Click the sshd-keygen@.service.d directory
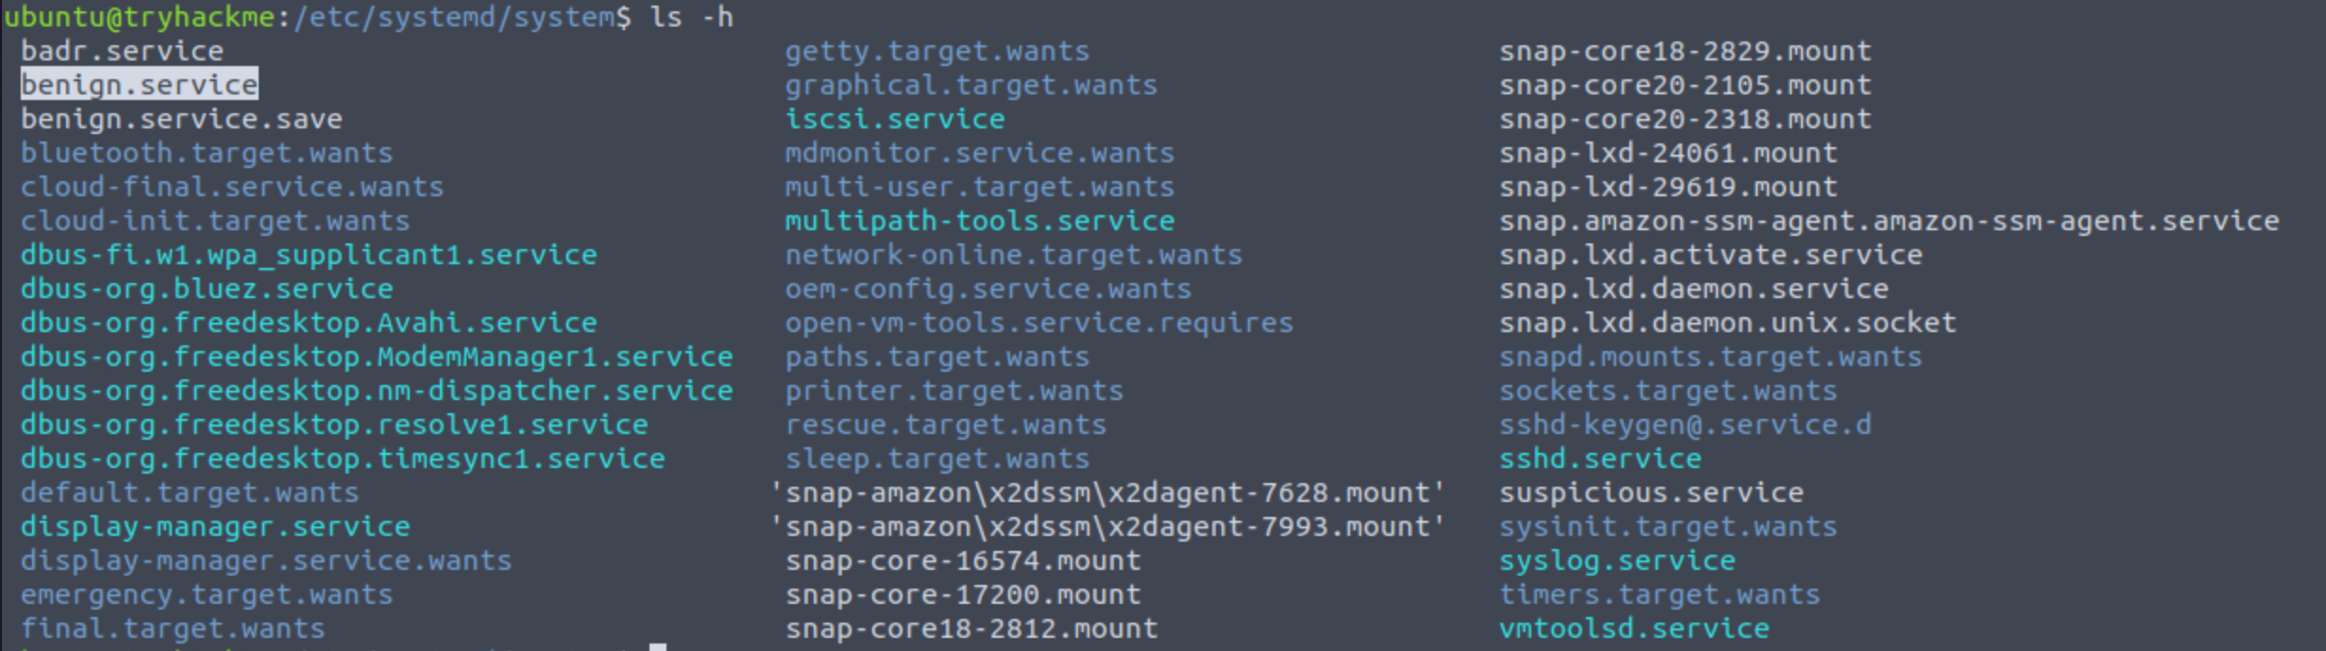The width and height of the screenshot is (2326, 651). pos(1685,425)
